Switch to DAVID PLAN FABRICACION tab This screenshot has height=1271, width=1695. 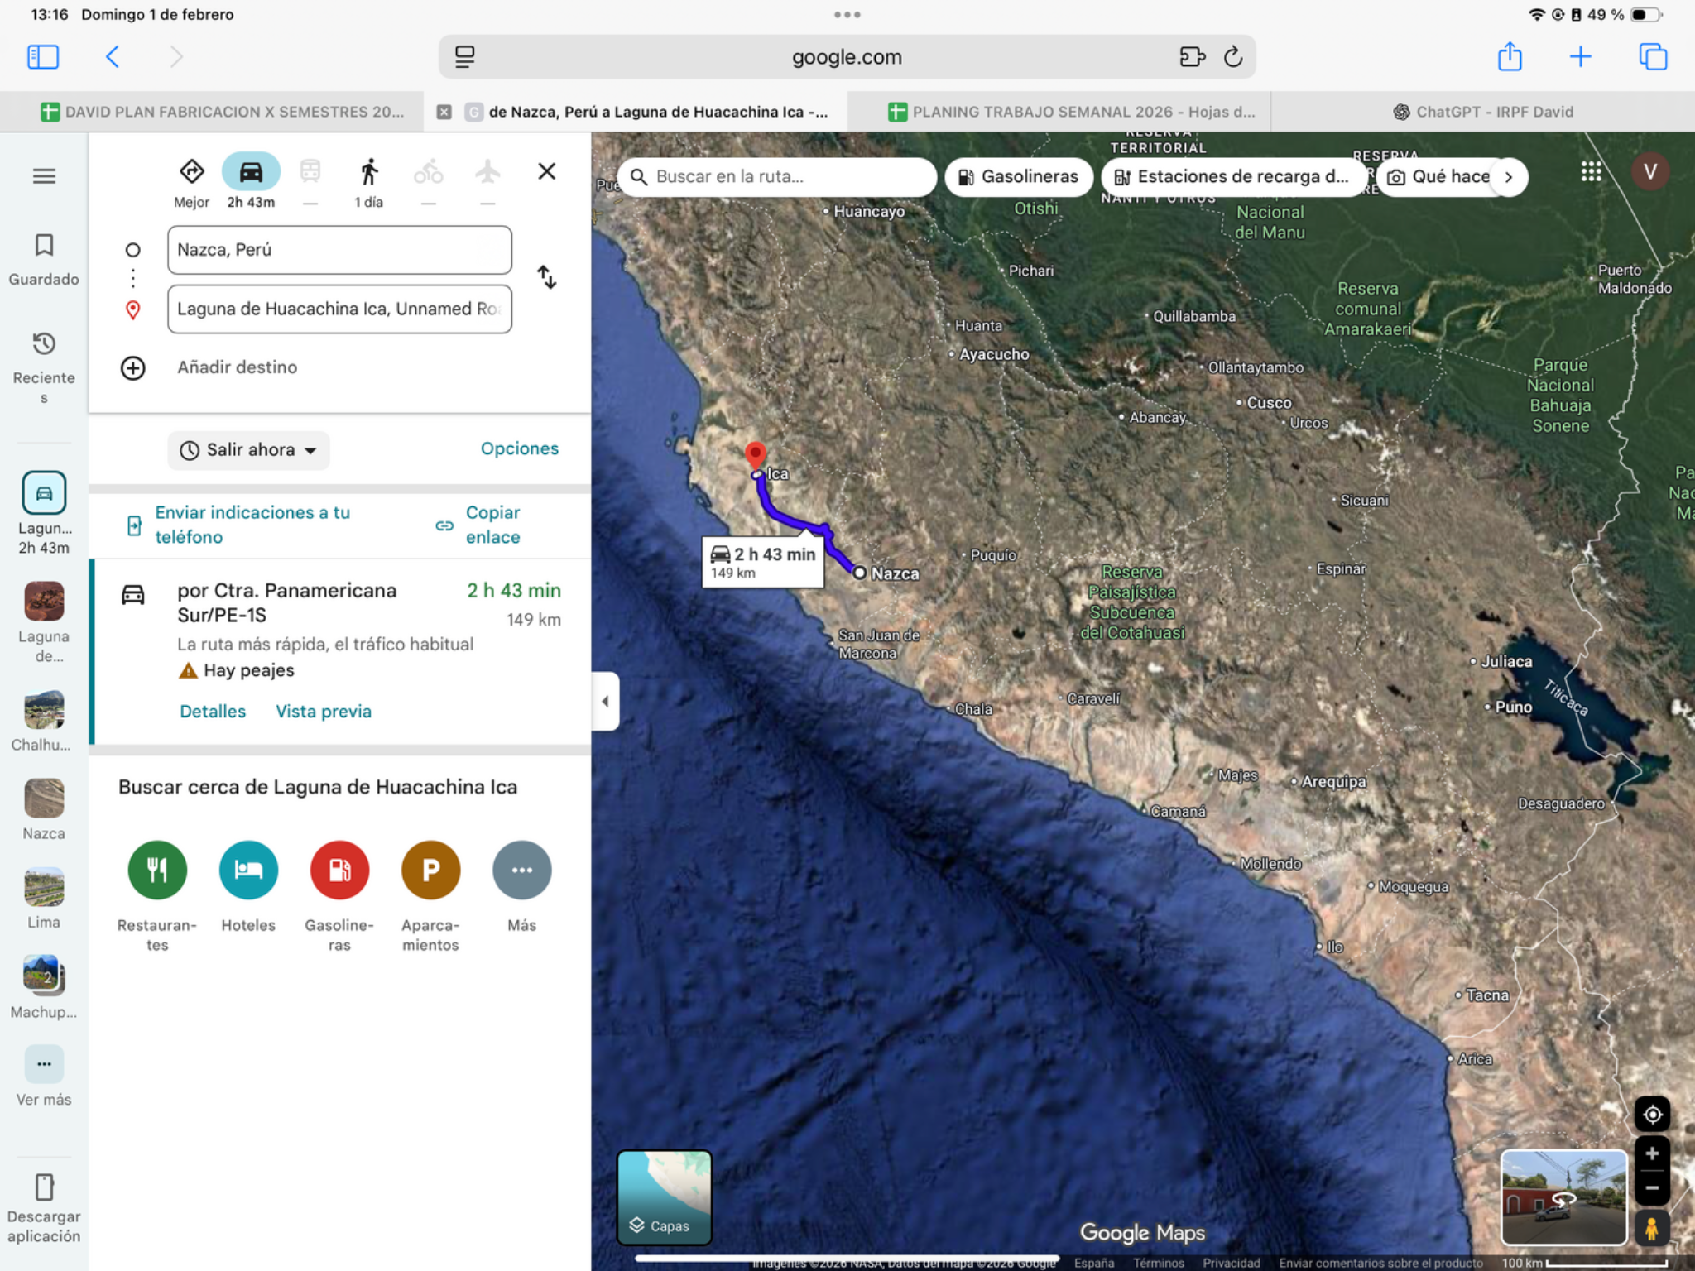click(x=222, y=112)
